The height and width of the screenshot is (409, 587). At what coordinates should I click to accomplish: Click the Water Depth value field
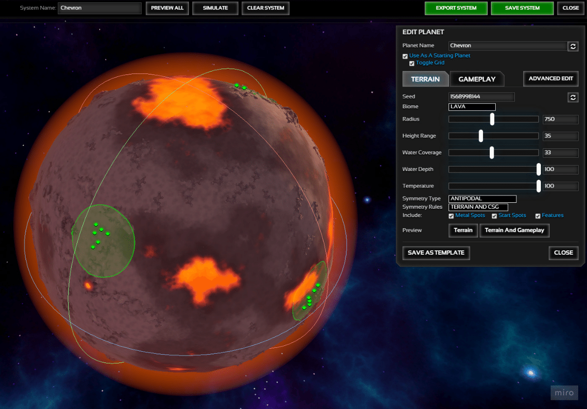(x=560, y=169)
